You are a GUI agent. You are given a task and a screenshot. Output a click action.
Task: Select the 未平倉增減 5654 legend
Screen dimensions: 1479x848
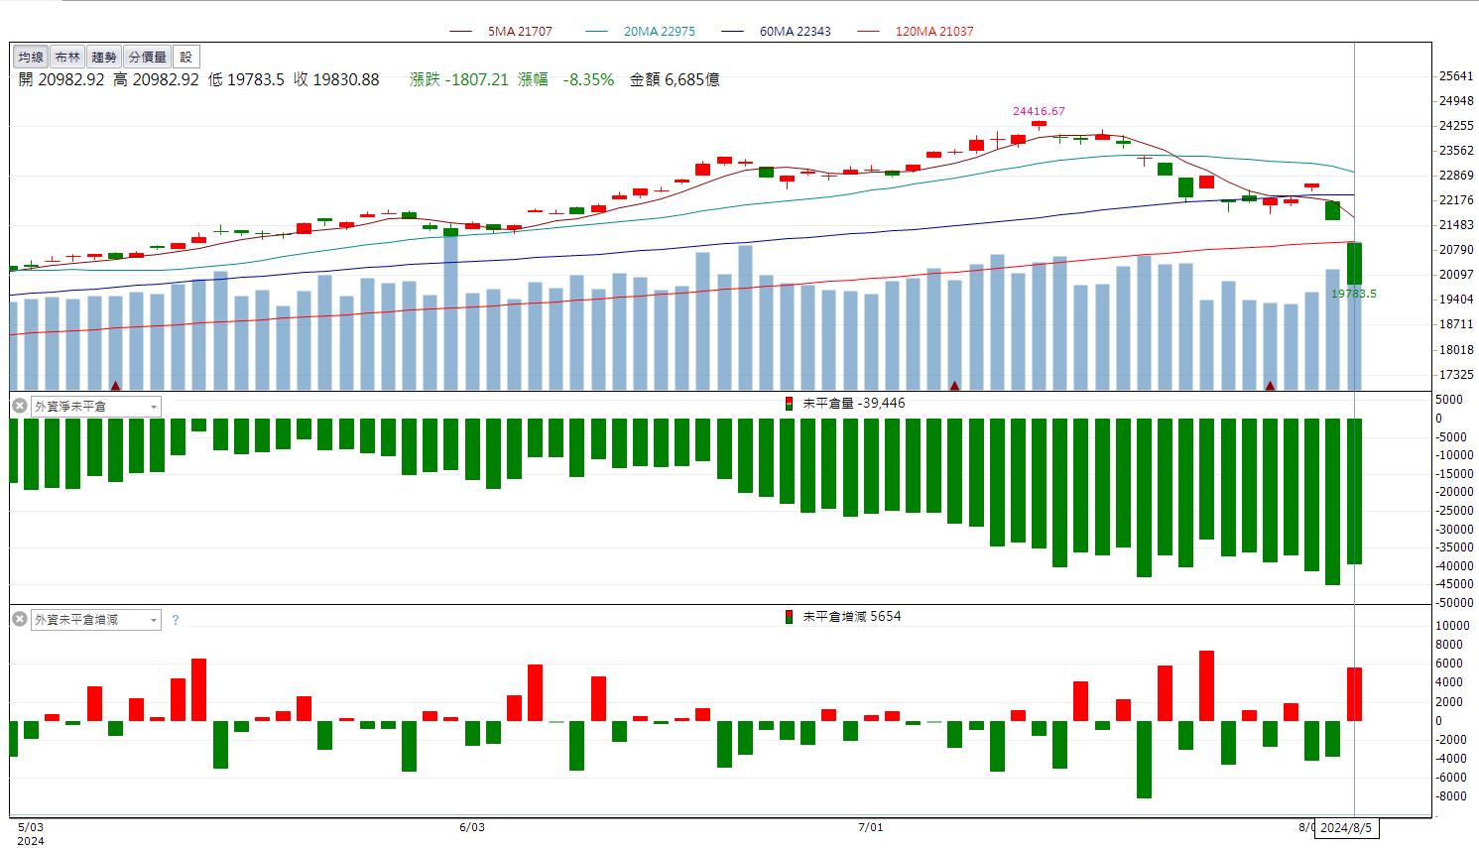point(843,616)
